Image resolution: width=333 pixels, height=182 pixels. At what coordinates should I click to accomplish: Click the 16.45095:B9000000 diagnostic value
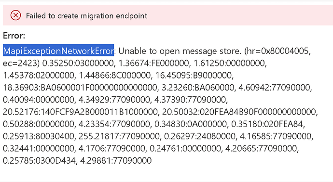pos(194,75)
